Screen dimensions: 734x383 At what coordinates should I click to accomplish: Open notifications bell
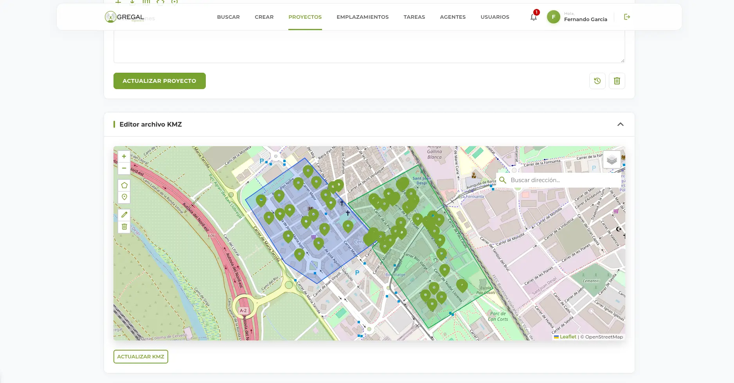pyautogui.click(x=533, y=17)
